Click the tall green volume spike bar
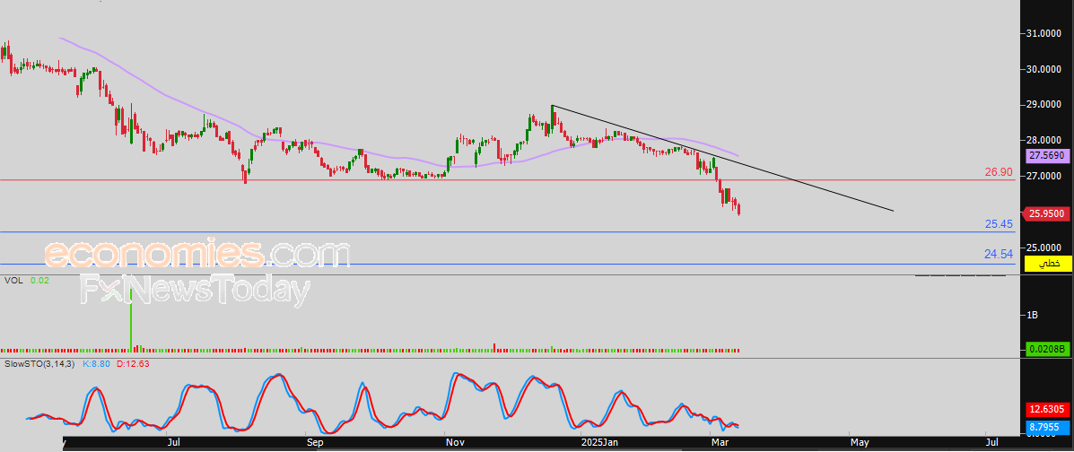1074x452 pixels. pos(131,318)
